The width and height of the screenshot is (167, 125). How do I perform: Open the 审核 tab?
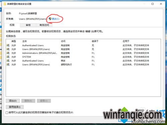28,25
